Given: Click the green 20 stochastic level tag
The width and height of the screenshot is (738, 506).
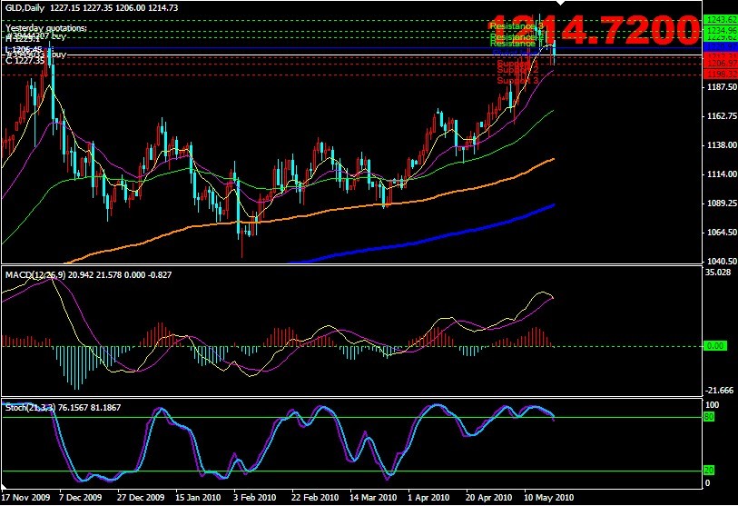Looking at the screenshot, I should pos(709,471).
